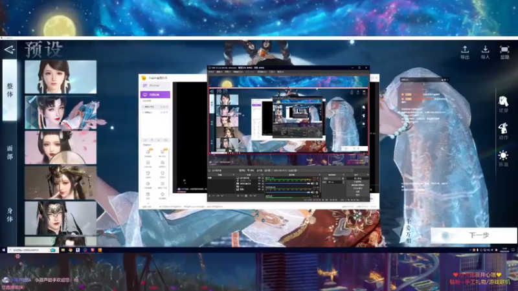
Task: Open Chrome from the taskbar
Action: (x=71, y=250)
